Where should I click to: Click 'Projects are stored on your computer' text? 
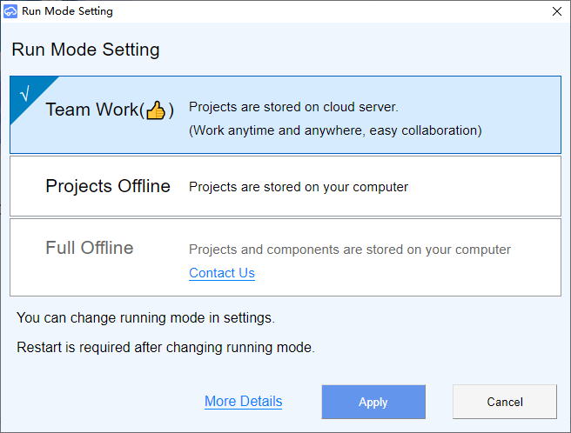pos(299,186)
